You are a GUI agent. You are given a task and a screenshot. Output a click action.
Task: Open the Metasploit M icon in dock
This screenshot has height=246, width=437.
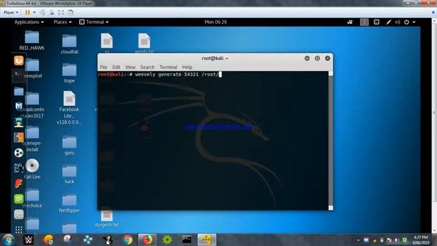pos(18,107)
